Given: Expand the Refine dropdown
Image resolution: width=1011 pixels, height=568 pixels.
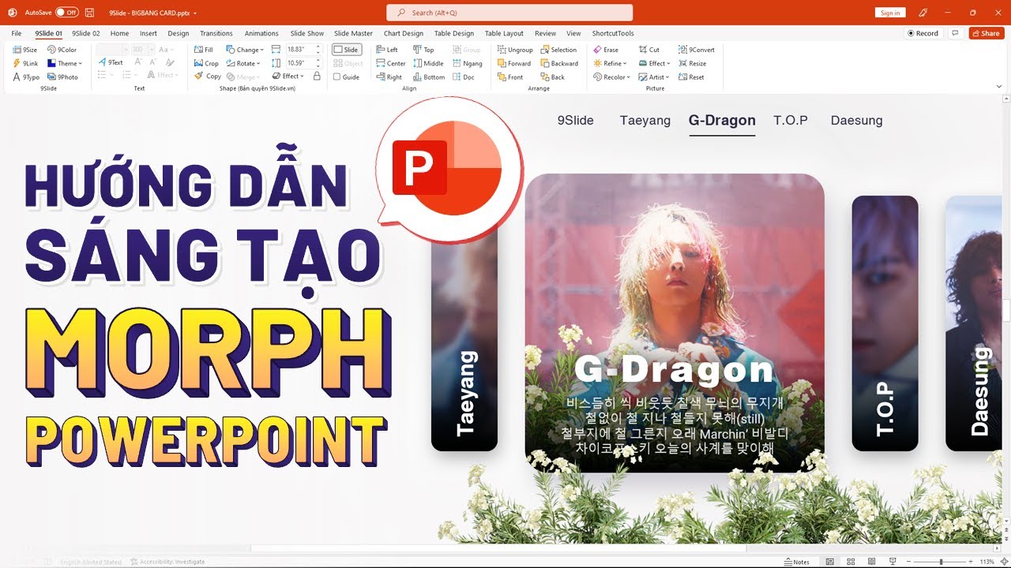Looking at the screenshot, I should tap(610, 63).
